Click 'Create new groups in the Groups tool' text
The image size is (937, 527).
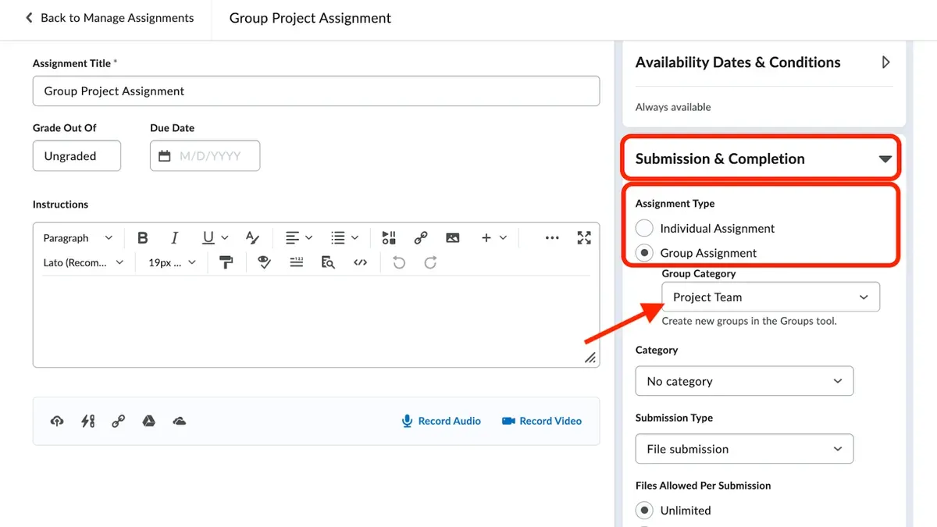[749, 321]
